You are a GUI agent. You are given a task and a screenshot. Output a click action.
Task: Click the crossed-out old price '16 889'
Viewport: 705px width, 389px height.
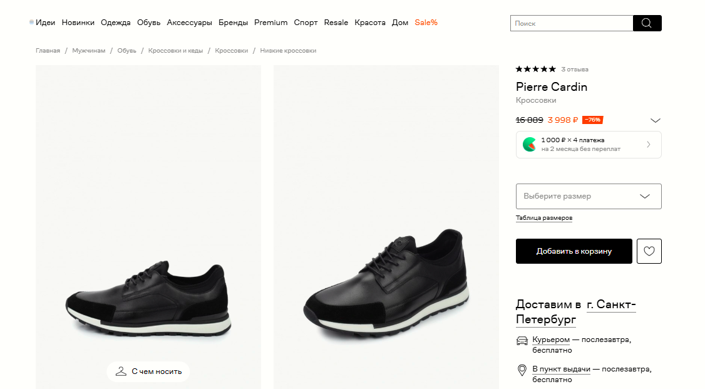529,120
